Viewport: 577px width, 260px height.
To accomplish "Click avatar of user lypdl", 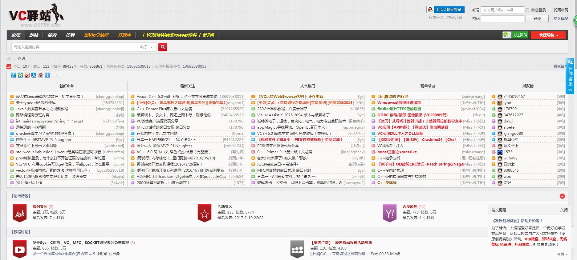I will point(500,103).
